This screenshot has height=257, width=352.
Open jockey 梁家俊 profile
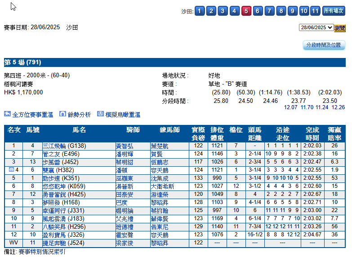(x=125, y=243)
